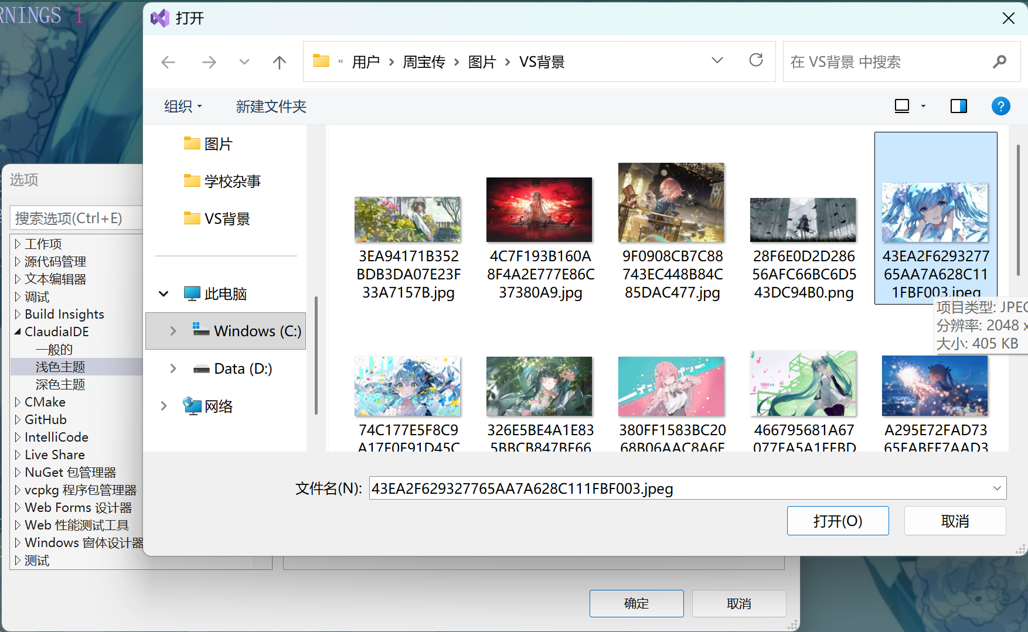Select the 学校杂事 folder

(222, 181)
